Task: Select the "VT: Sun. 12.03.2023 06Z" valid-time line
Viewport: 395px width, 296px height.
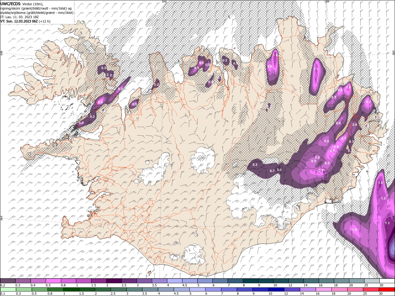Action: (19, 21)
